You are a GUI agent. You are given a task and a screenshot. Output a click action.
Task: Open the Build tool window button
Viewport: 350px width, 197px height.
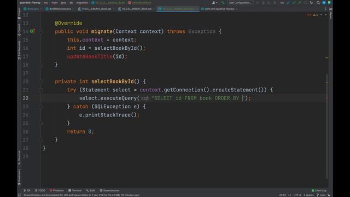tap(90, 190)
